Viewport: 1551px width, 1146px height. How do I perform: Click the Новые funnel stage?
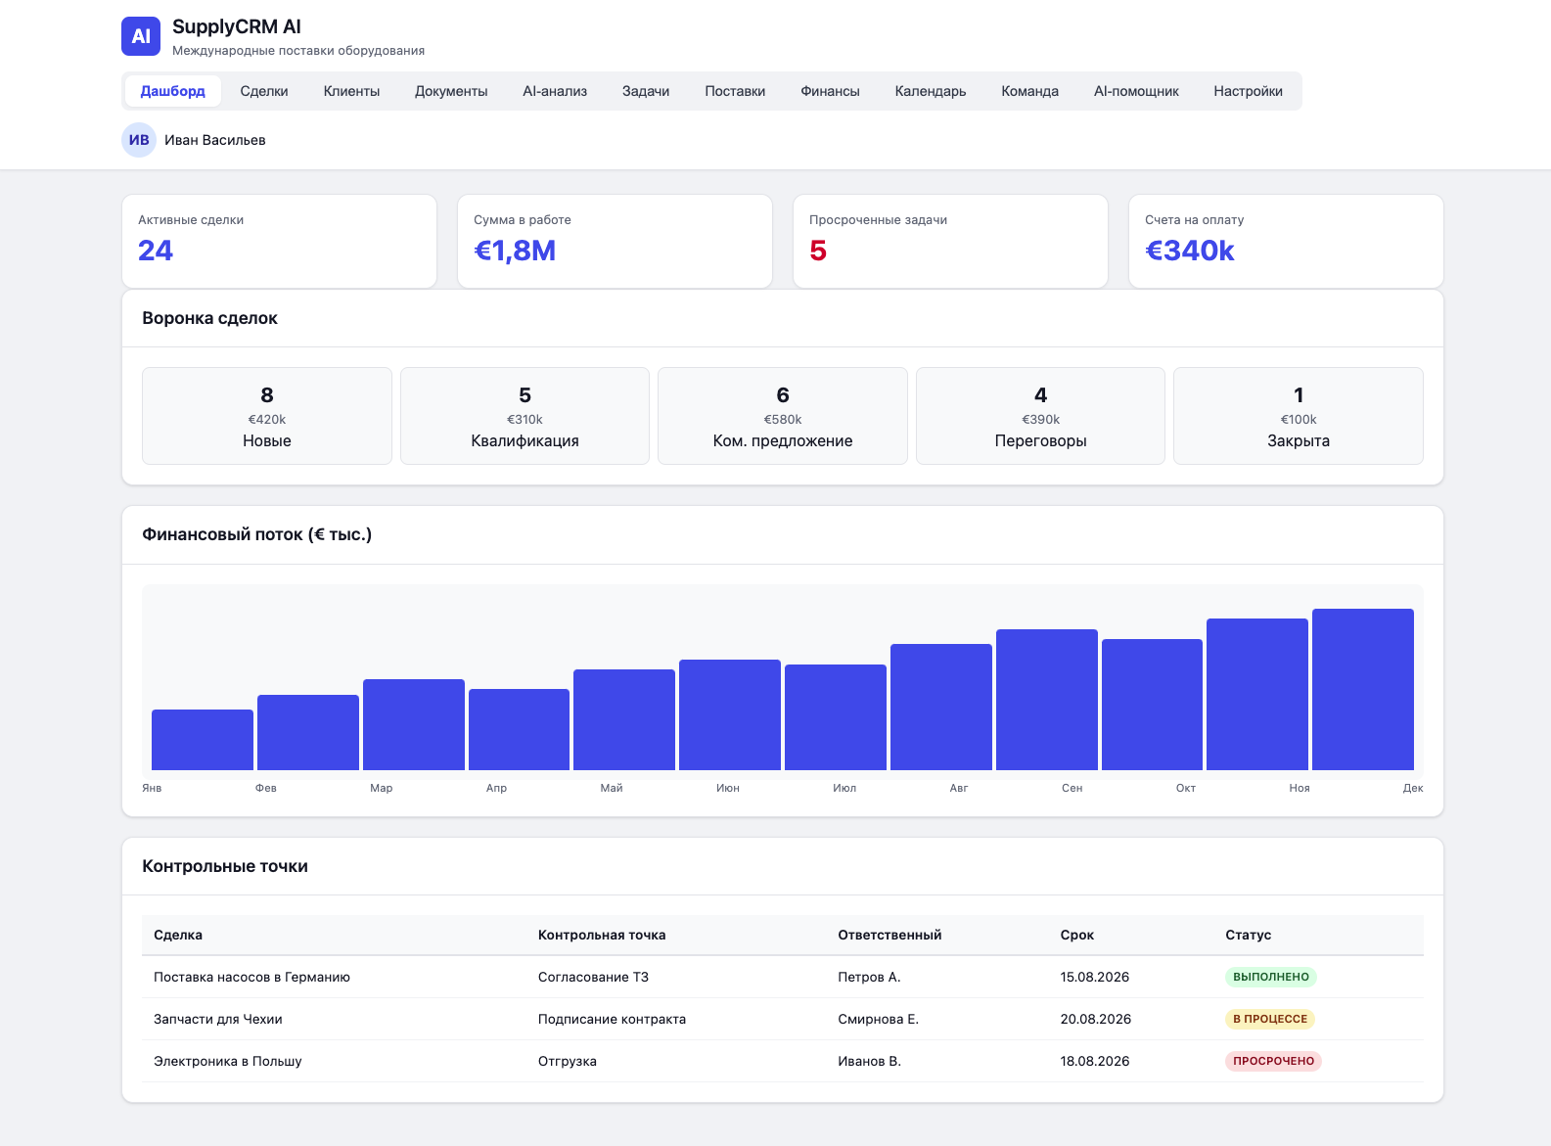click(267, 416)
